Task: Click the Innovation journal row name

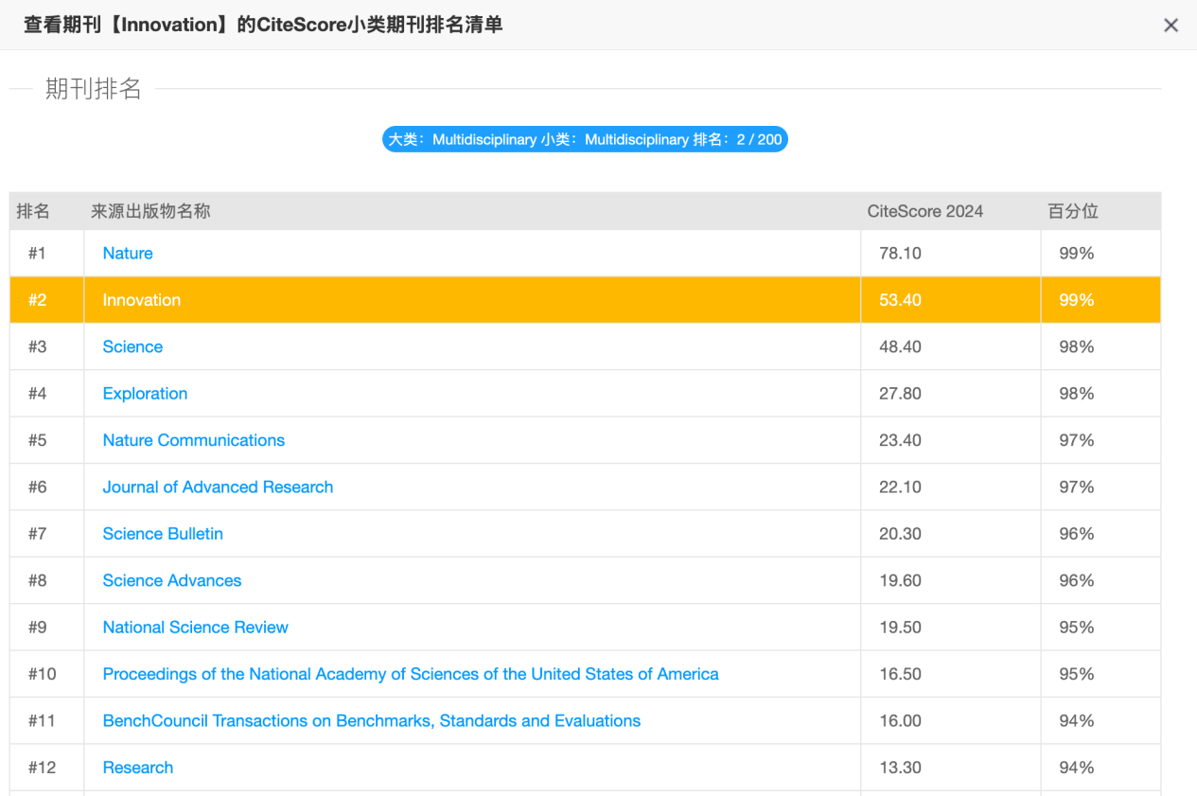Action: 142,300
